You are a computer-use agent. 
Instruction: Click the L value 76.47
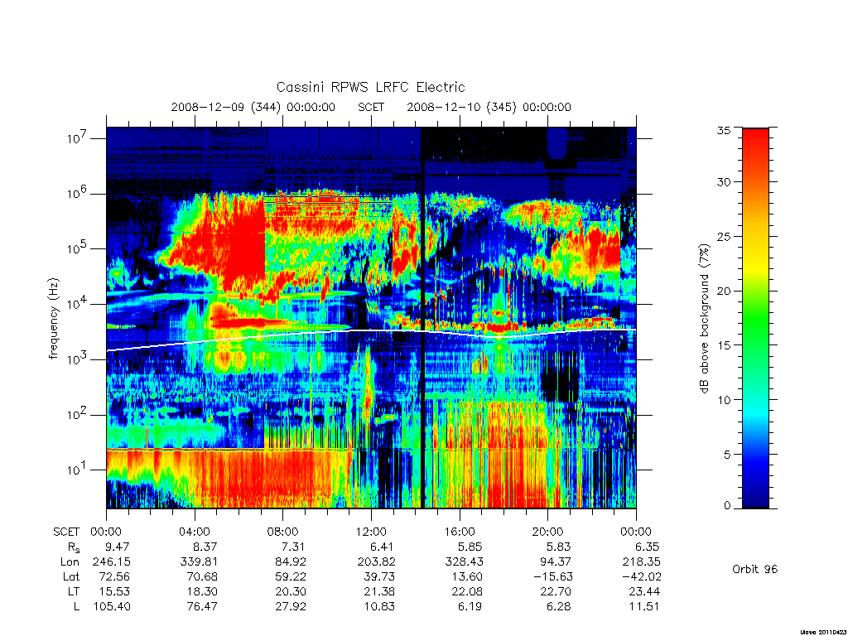click(202, 606)
